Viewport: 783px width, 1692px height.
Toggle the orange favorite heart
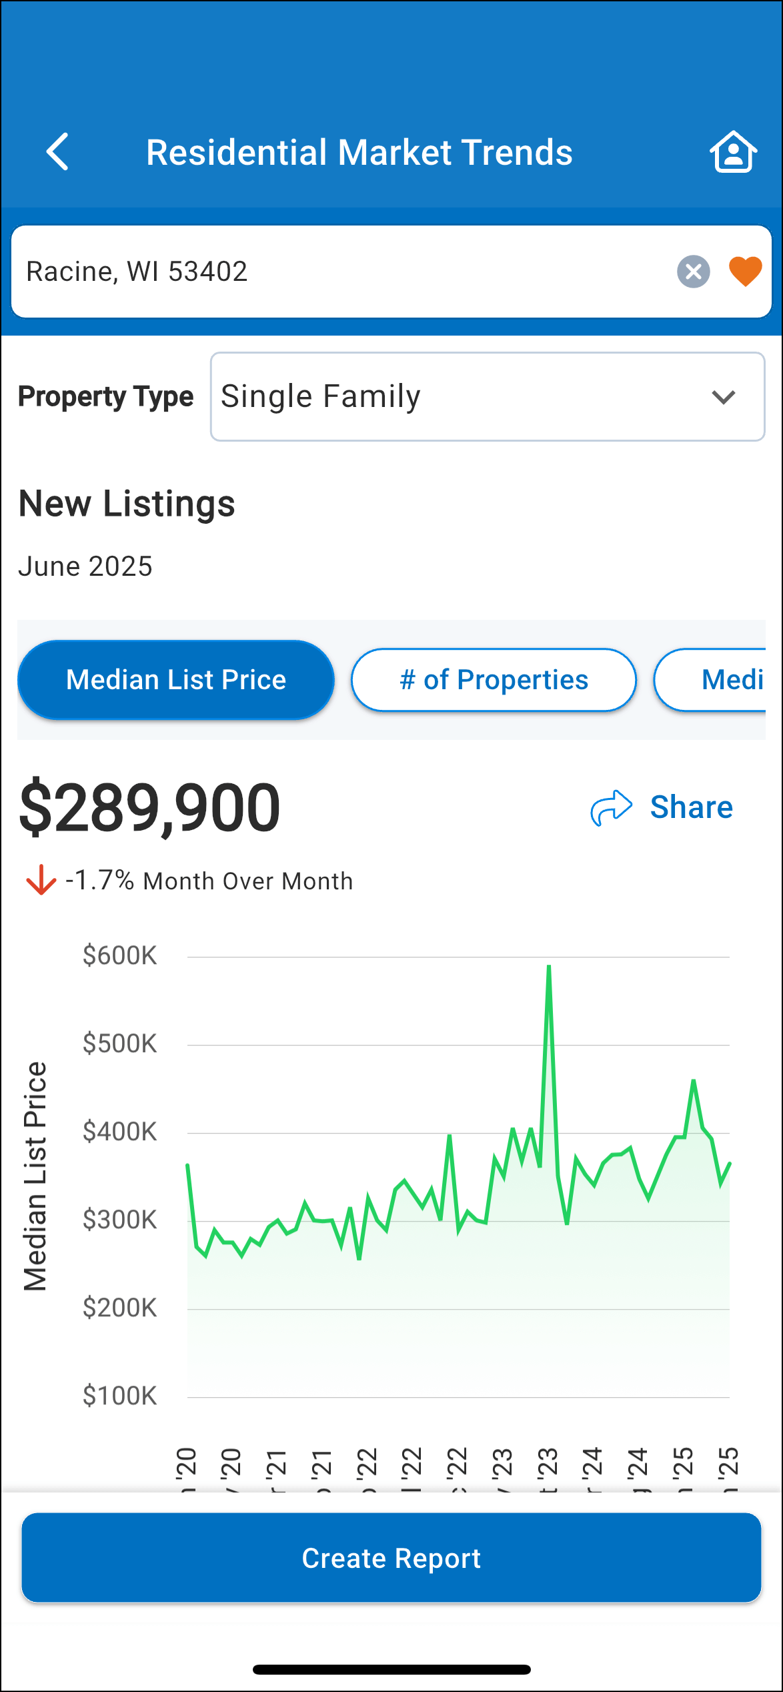[x=745, y=272]
